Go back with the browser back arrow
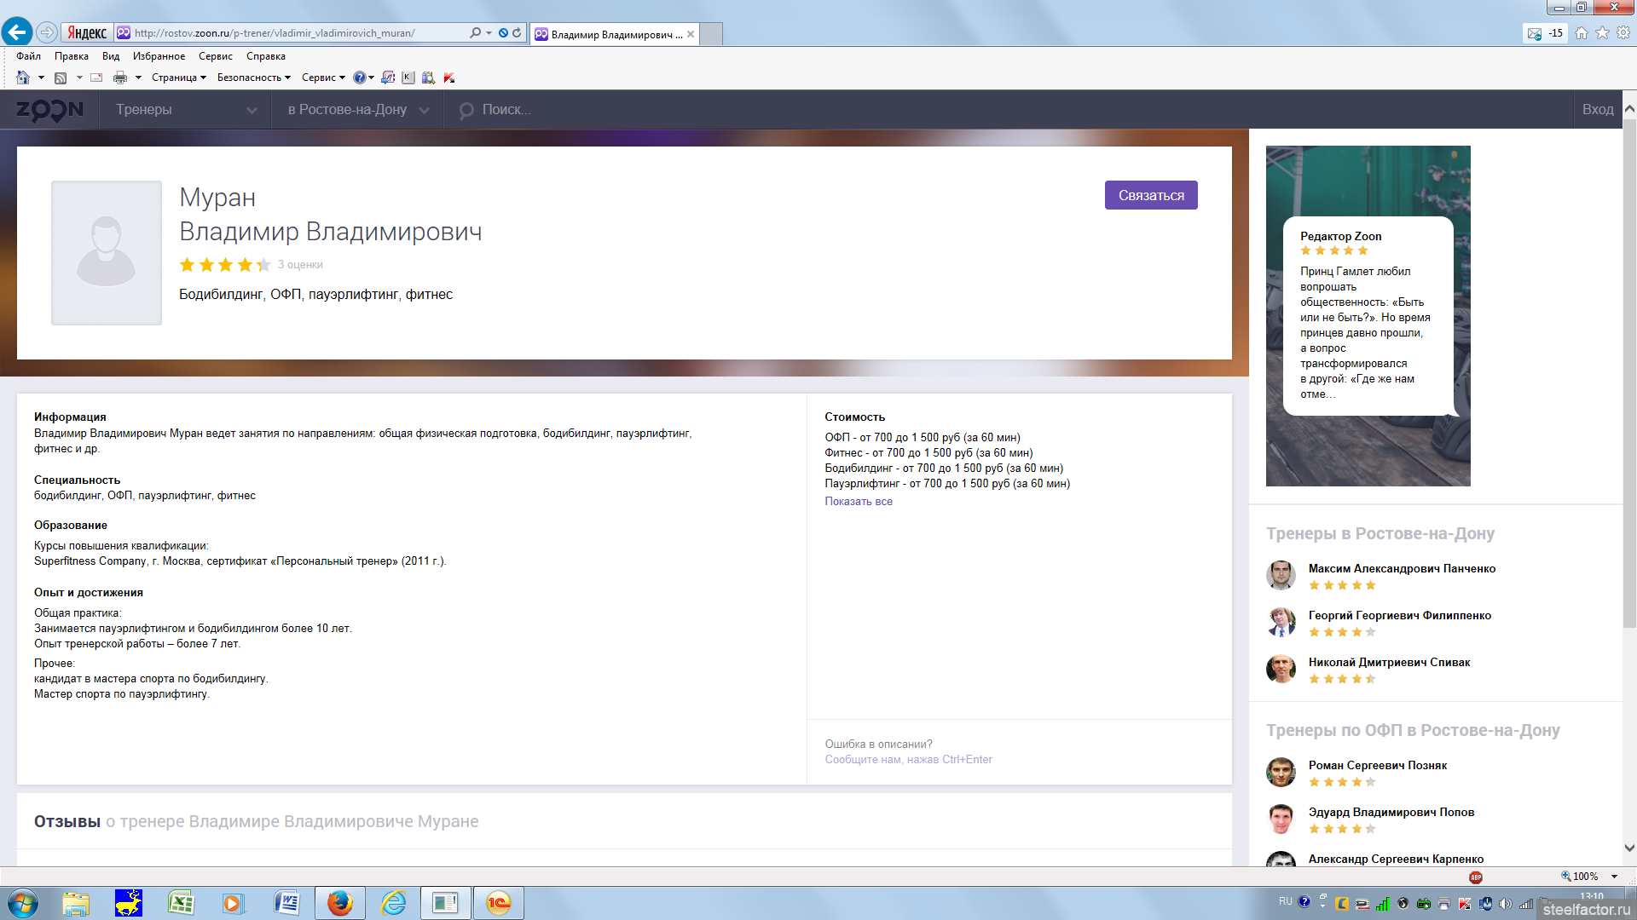Screen dimensions: 1637x920 pyautogui.click(x=17, y=32)
